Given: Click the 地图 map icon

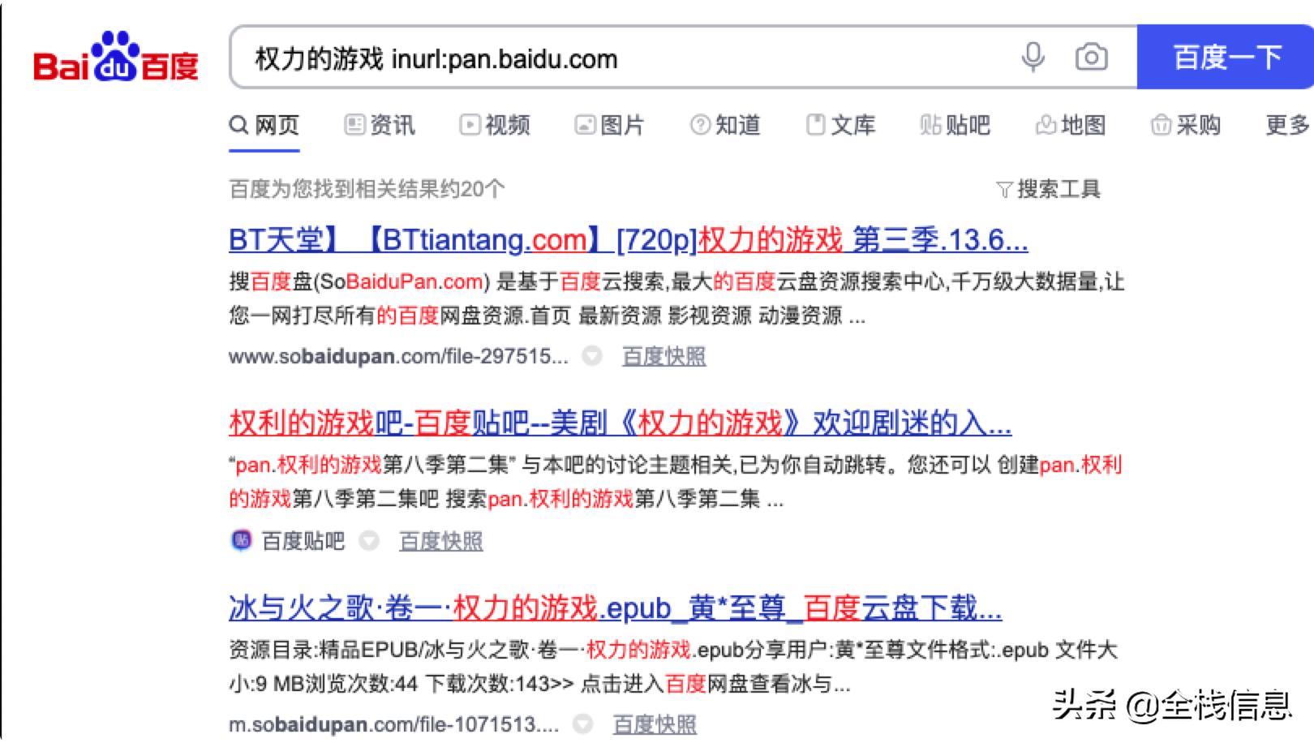Looking at the screenshot, I should 1046,125.
